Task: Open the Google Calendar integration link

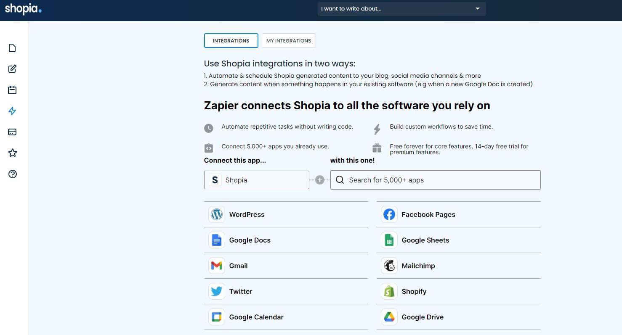Action: point(286,317)
